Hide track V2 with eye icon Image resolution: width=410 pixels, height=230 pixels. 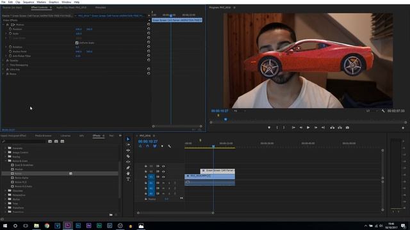click(x=163, y=171)
